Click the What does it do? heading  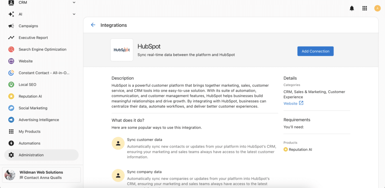pyautogui.click(x=128, y=120)
